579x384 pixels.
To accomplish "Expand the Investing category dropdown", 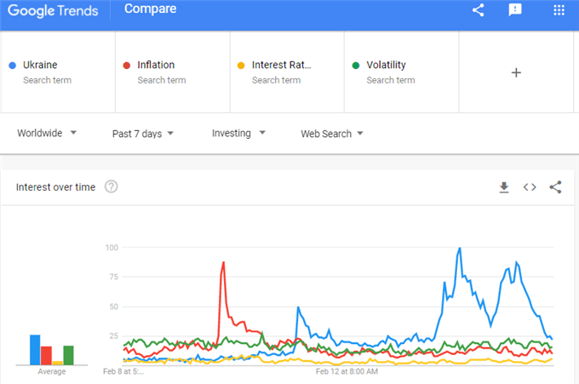I will [238, 133].
